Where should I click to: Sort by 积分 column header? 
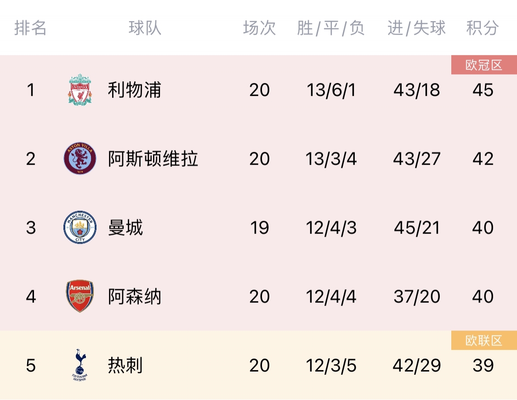[483, 28]
